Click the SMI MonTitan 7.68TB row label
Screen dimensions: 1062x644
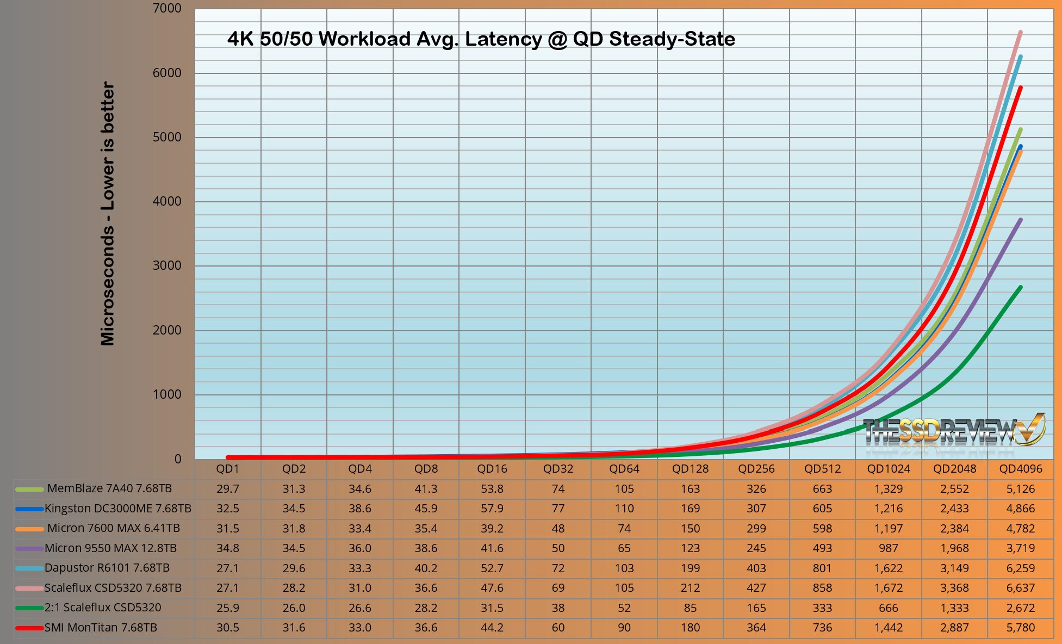[101, 628]
